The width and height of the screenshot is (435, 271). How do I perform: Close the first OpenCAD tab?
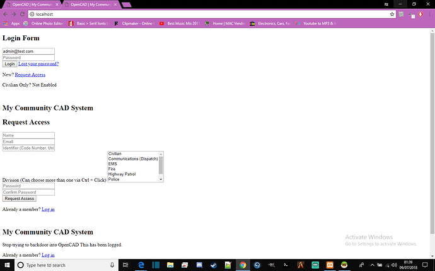click(57, 4)
